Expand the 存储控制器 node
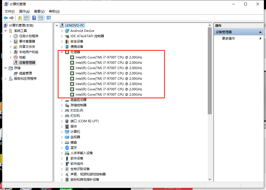Screen dimensions: 266x190 (x=62, y=105)
